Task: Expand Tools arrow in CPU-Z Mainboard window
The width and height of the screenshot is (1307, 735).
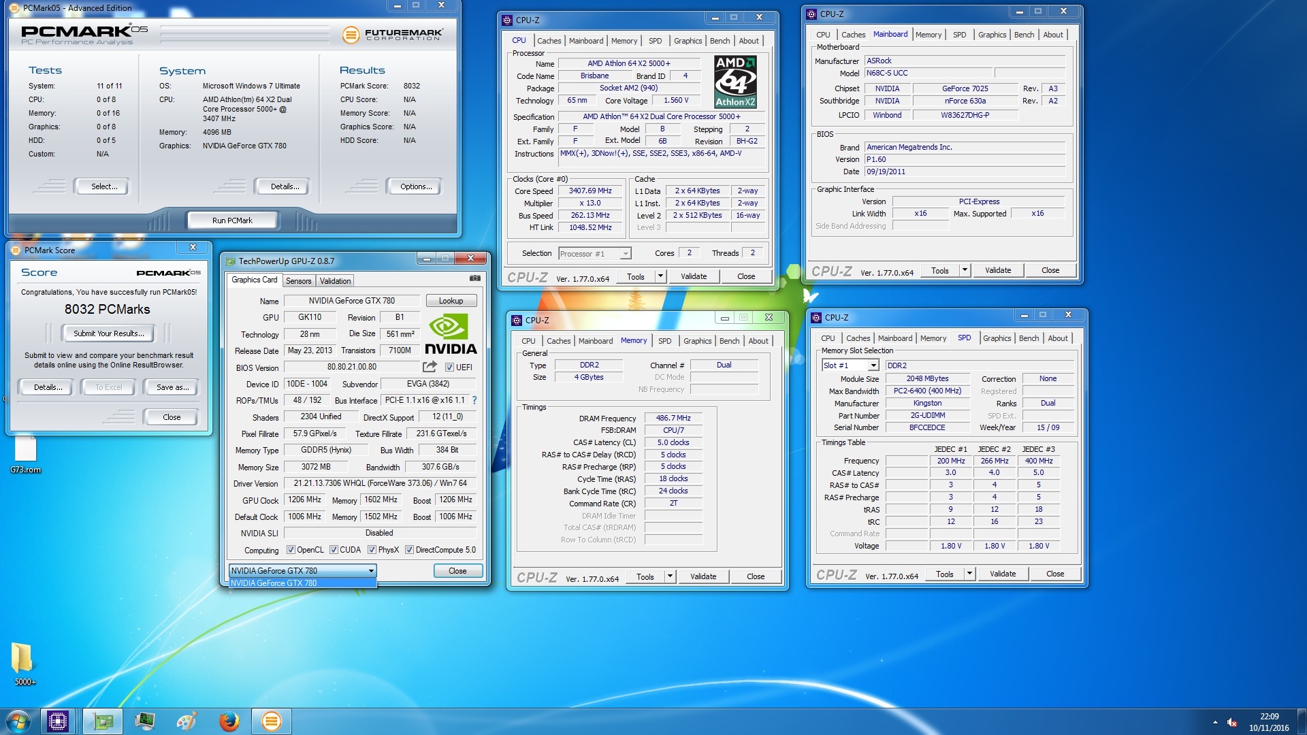Action: (965, 270)
